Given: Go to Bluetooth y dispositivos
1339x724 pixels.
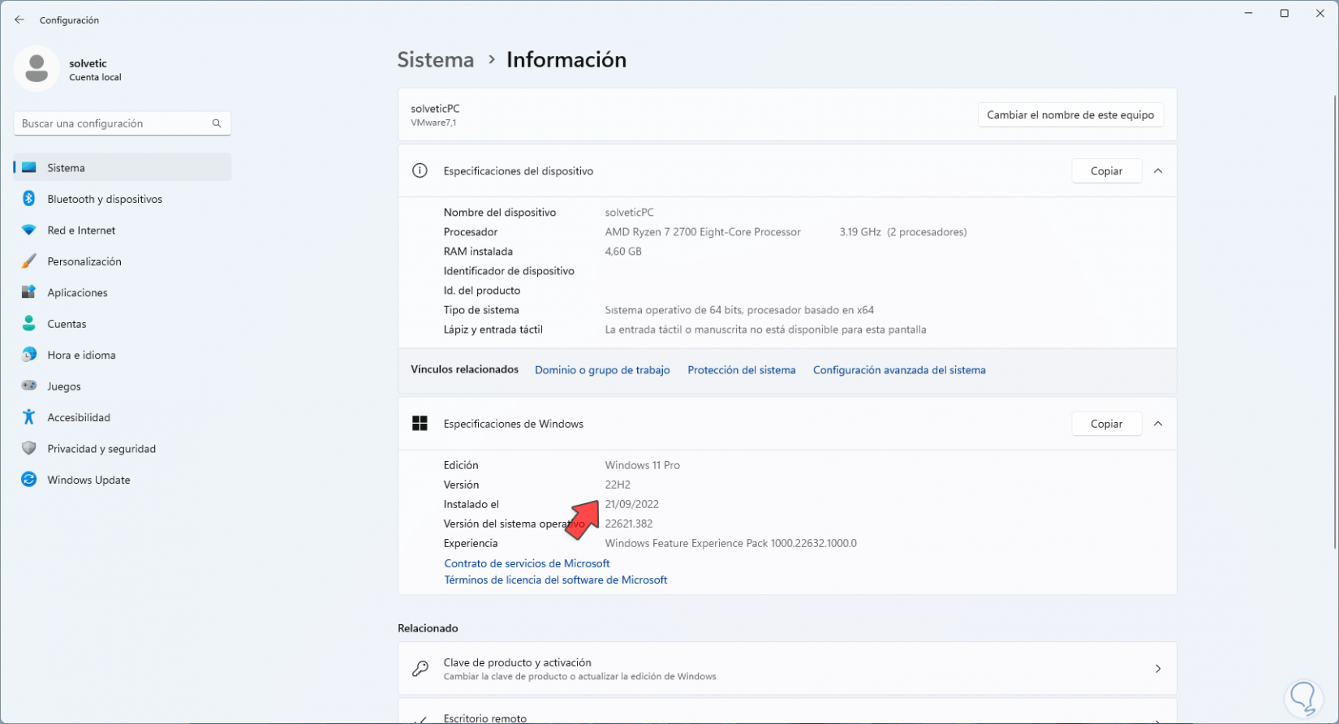Looking at the screenshot, I should (x=123, y=199).
